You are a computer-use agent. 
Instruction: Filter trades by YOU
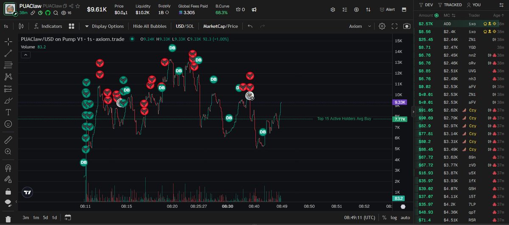point(473,5)
